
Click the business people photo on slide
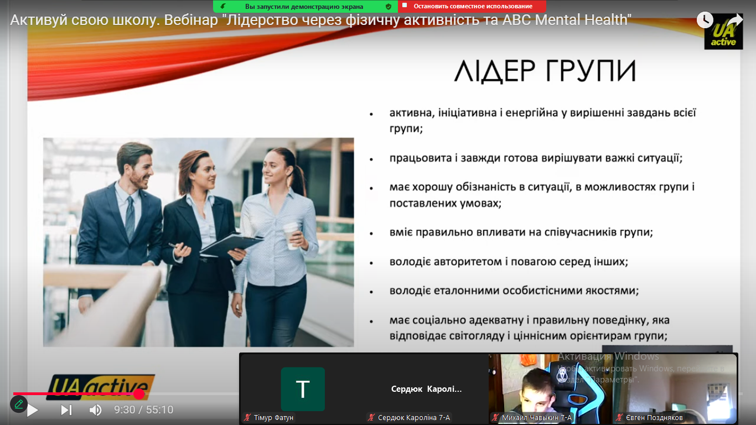click(x=199, y=242)
